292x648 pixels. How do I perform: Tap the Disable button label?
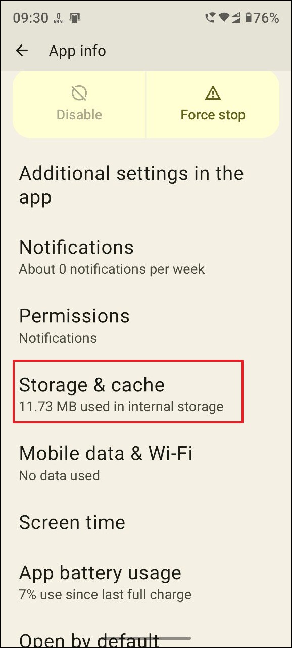[x=79, y=115]
